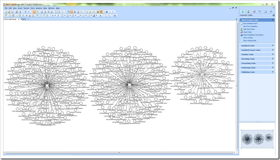The image size is (280, 160).
Task: Click the Add Chart Items link
Action: (x=249, y=29)
